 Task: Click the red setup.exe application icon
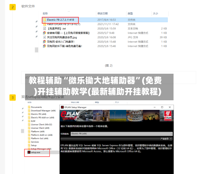pyautogui.click(x=29, y=152)
